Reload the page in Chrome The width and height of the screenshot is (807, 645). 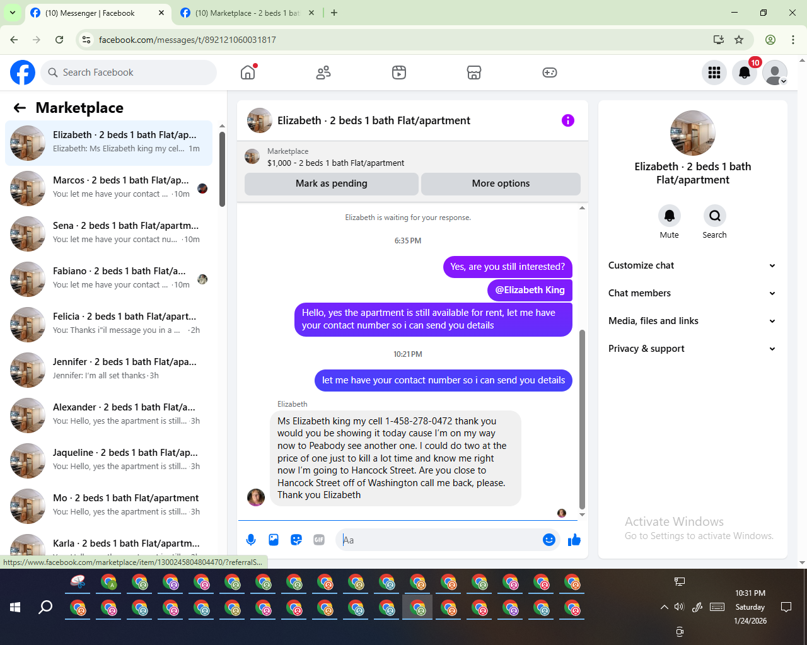(59, 40)
